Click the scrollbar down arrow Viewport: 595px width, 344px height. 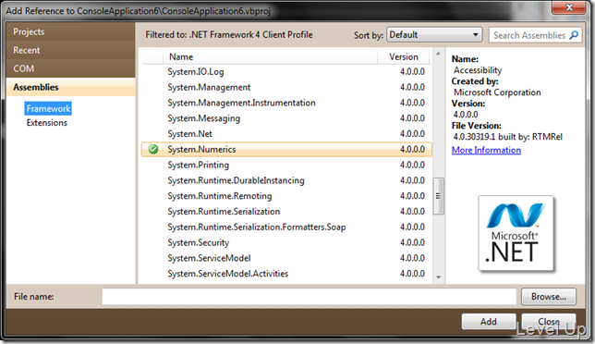(438, 277)
